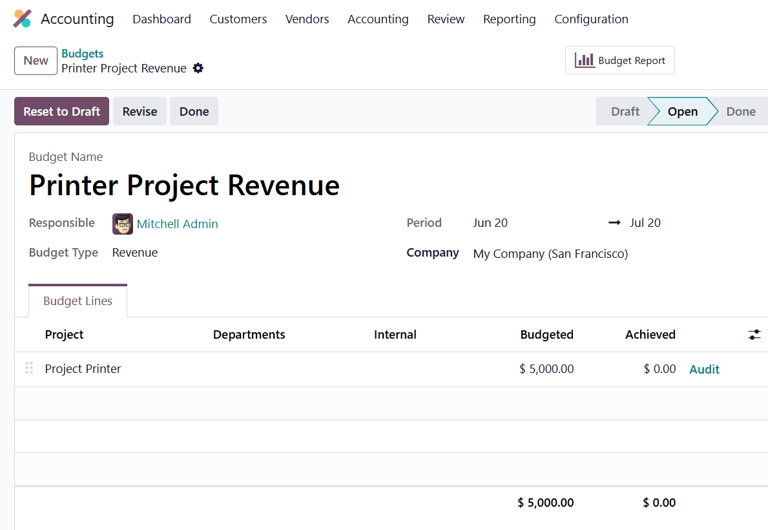Open the Budget Report
Screen dimensions: 768x530
[619, 60]
